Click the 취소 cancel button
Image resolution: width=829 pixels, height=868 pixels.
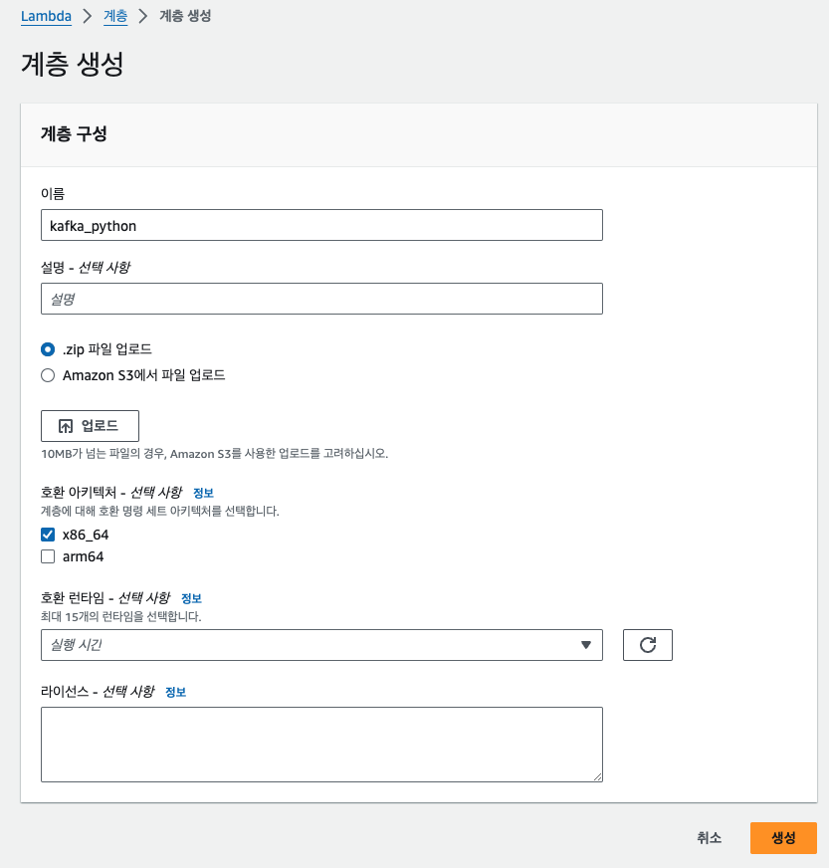click(x=709, y=837)
